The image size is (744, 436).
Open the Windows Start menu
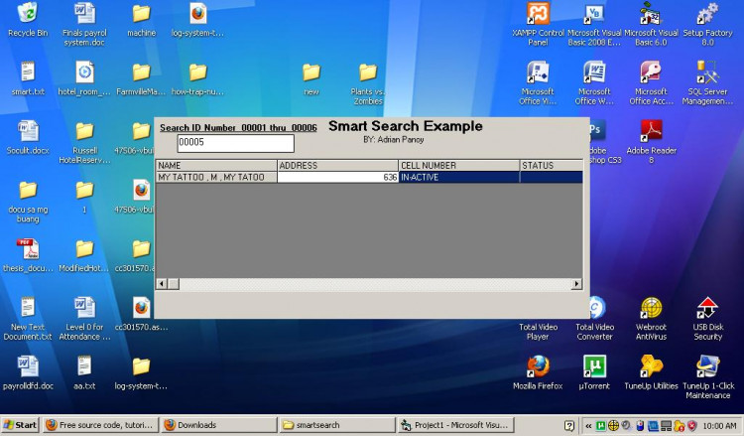coord(21,425)
